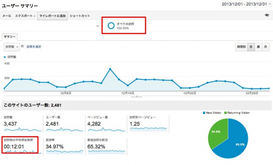This screenshot has height=165, width=273.
Task: Click the 訪問数 3,437 sparkline
Action: click(x=23, y=129)
